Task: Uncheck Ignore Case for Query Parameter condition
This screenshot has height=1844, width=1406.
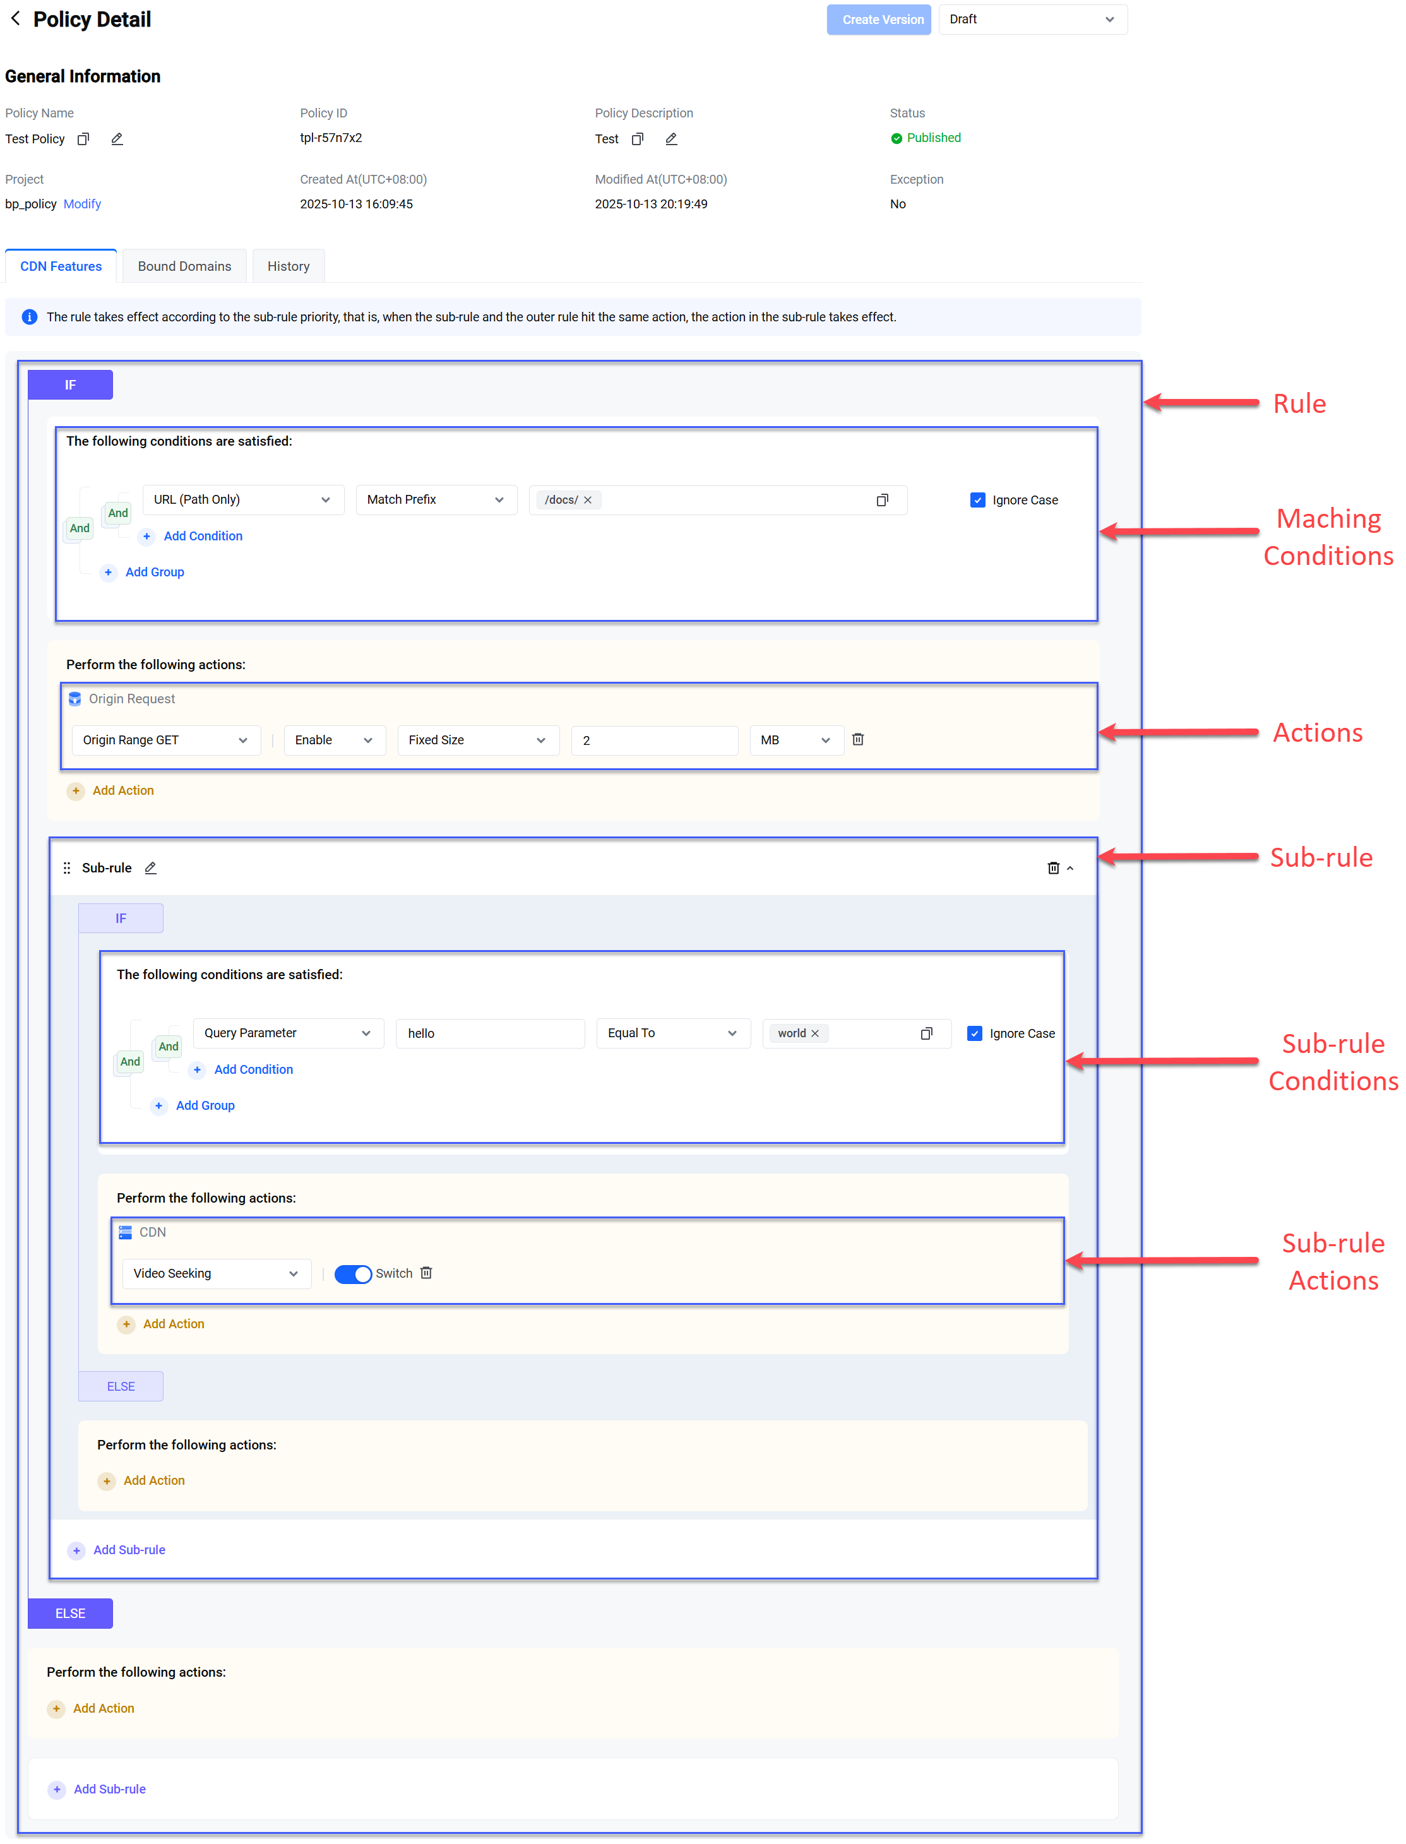Action: [x=974, y=1033]
